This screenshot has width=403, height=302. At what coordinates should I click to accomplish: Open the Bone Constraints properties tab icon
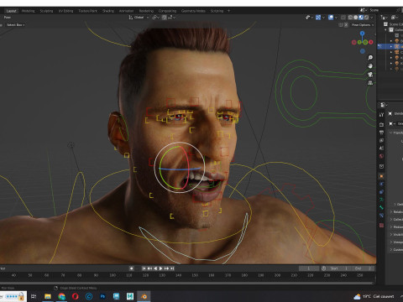click(381, 216)
